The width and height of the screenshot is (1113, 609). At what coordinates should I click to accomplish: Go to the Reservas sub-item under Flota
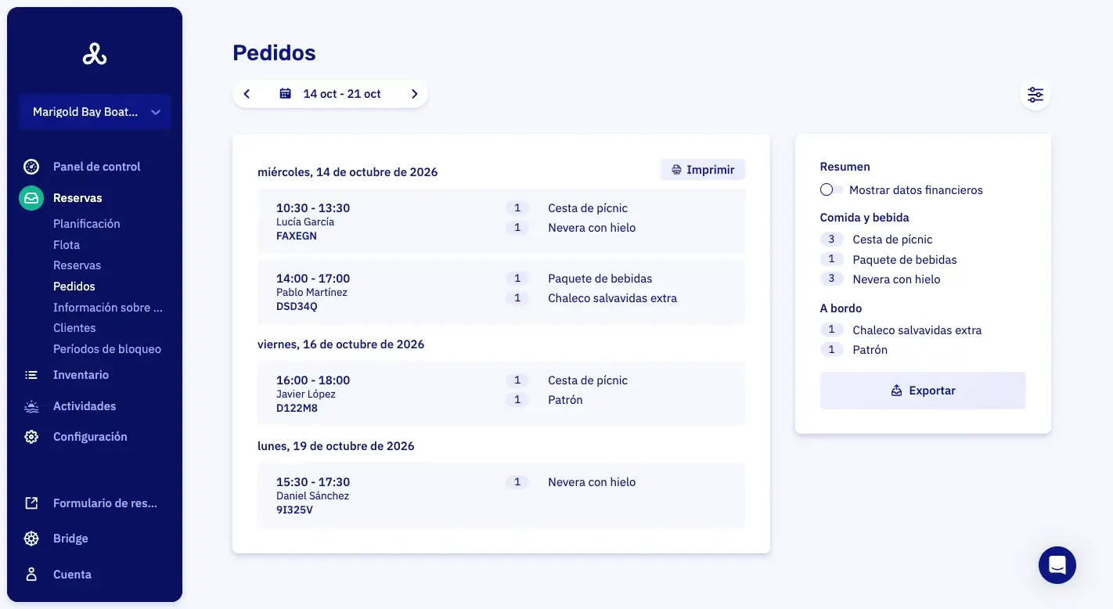pyautogui.click(x=77, y=265)
